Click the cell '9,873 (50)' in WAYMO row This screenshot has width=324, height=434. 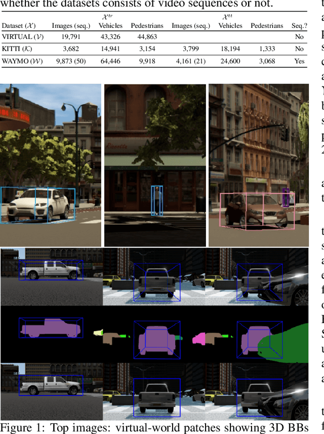click(x=71, y=61)
